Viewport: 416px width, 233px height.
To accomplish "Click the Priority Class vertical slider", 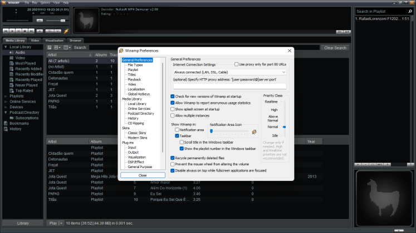I will [x=285, y=118].
